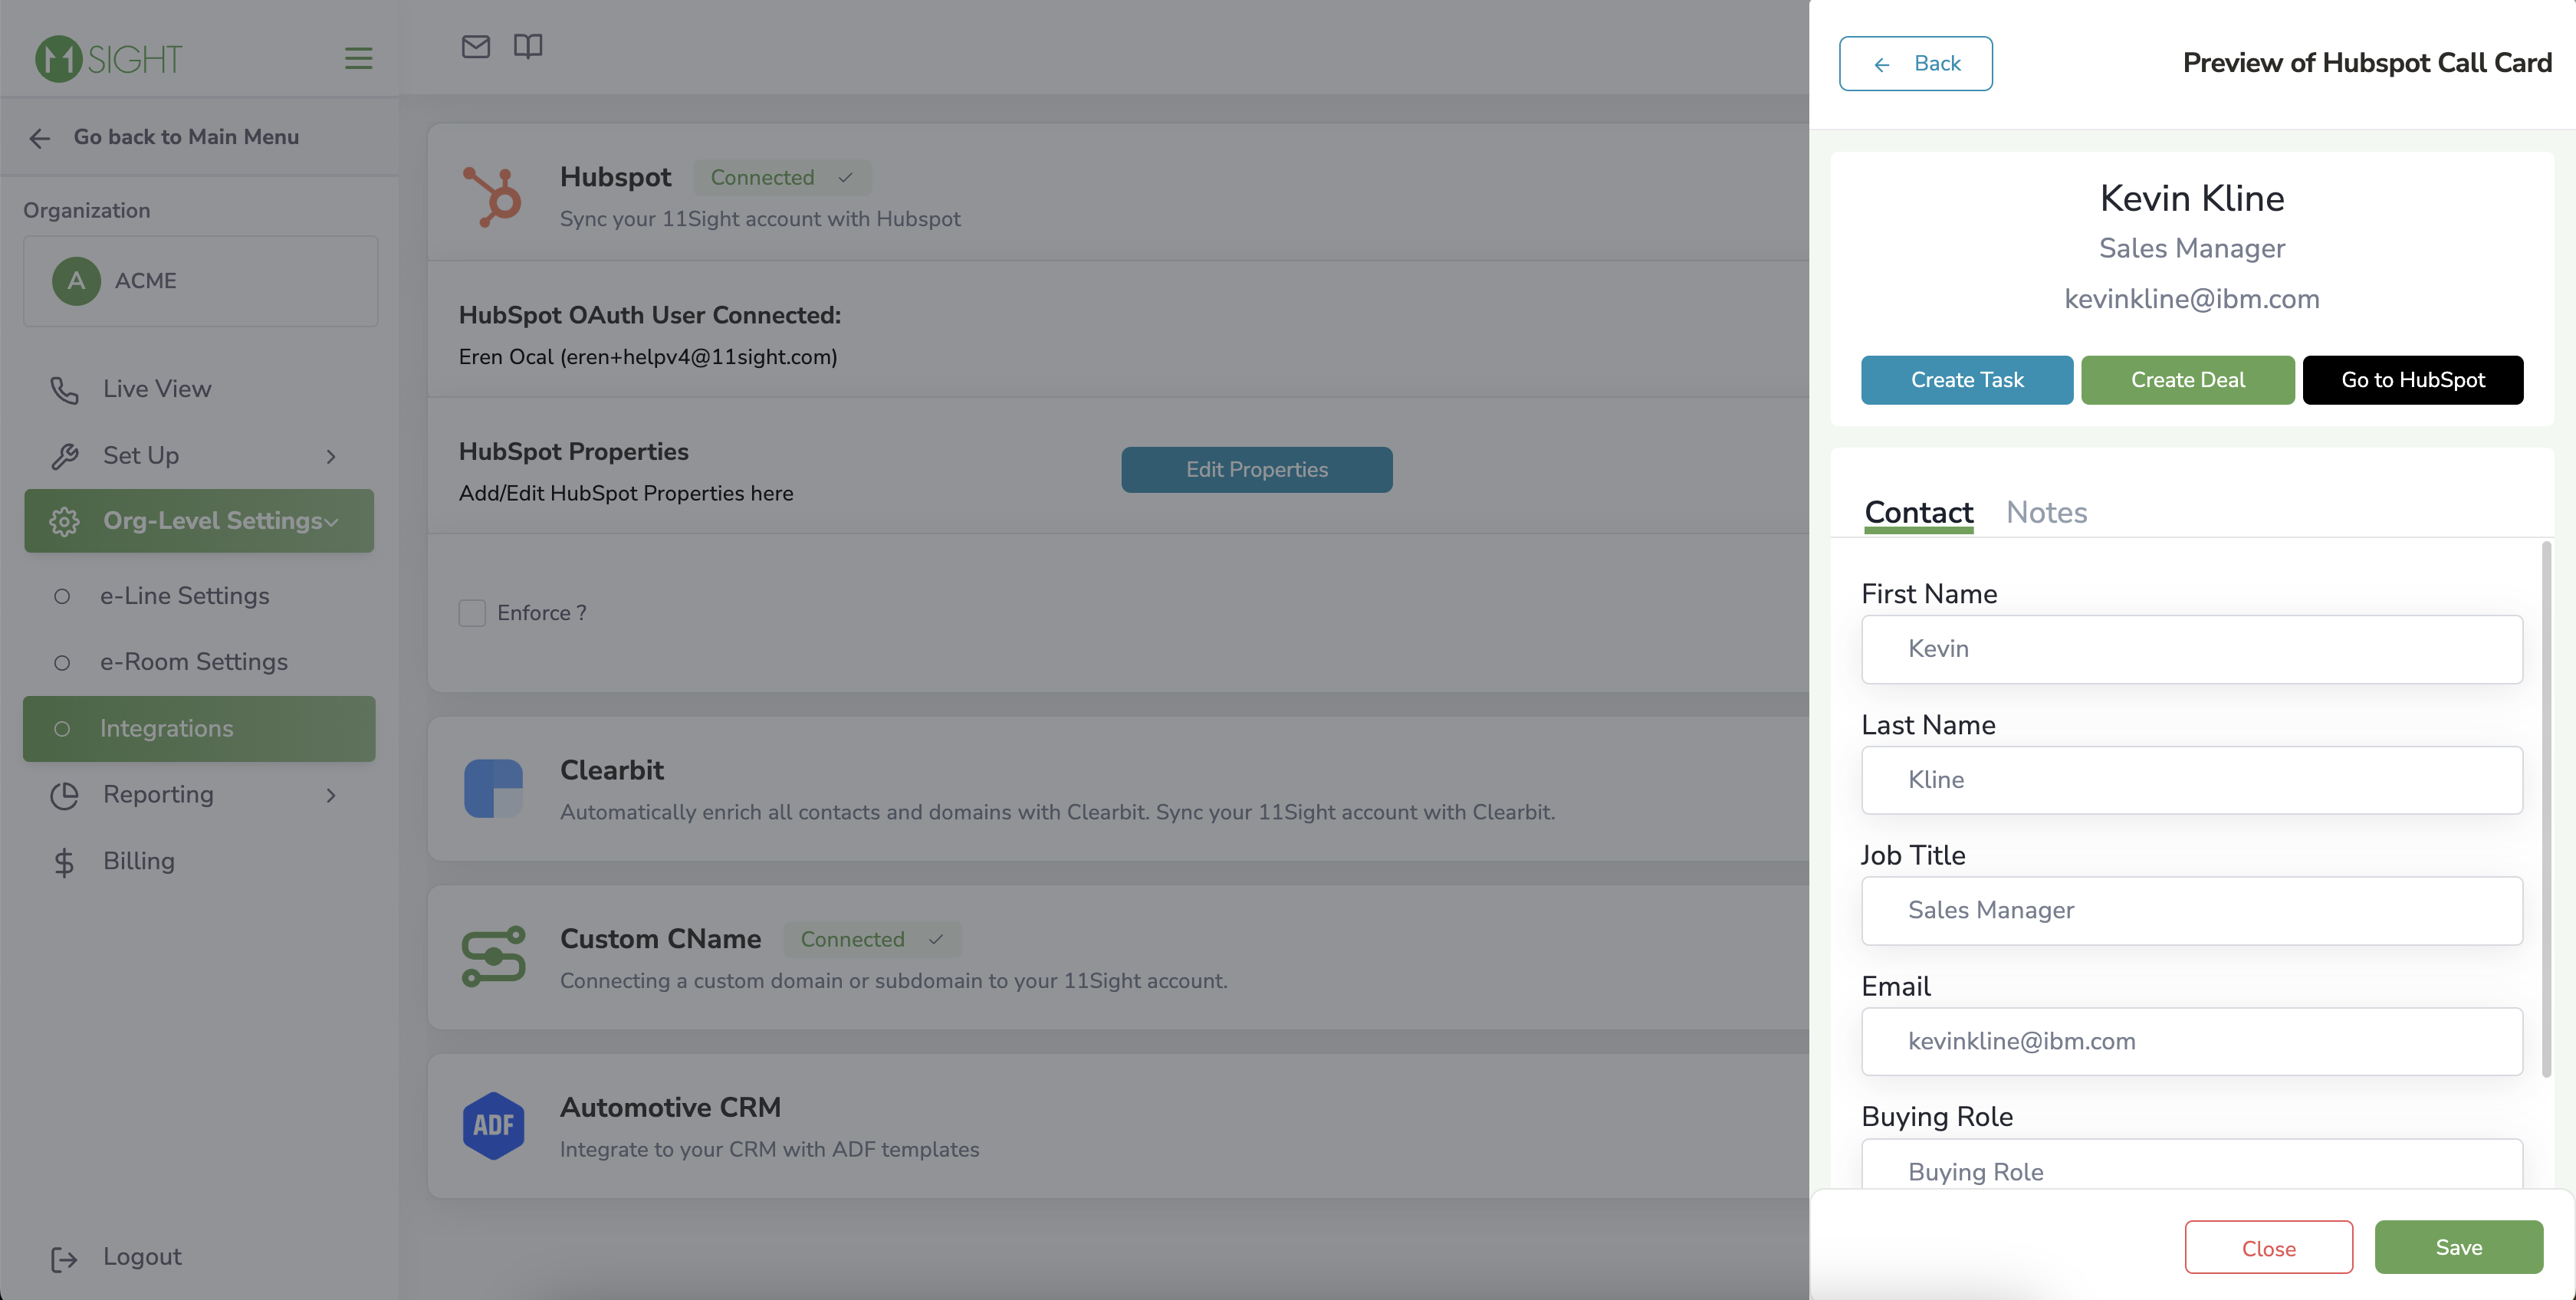Screen dimensions: 2576x1300
Task: Click the Custom CName route icon
Action: click(x=493, y=956)
